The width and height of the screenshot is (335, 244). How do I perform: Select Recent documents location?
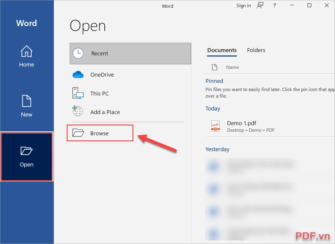coord(130,54)
